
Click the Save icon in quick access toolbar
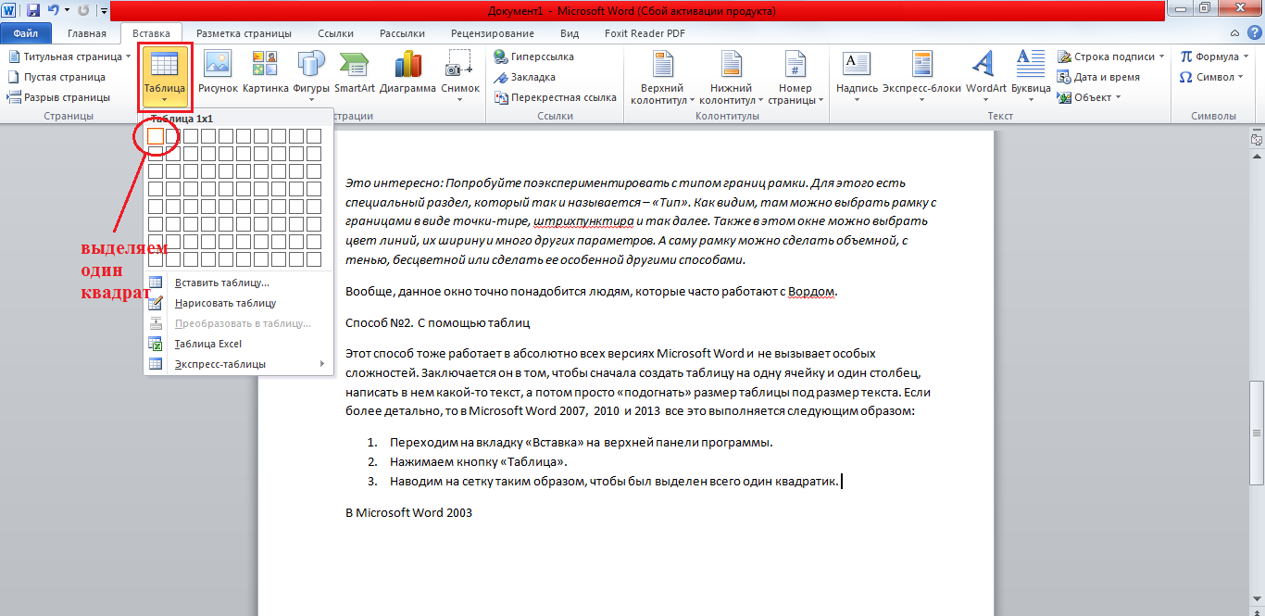[x=33, y=11]
